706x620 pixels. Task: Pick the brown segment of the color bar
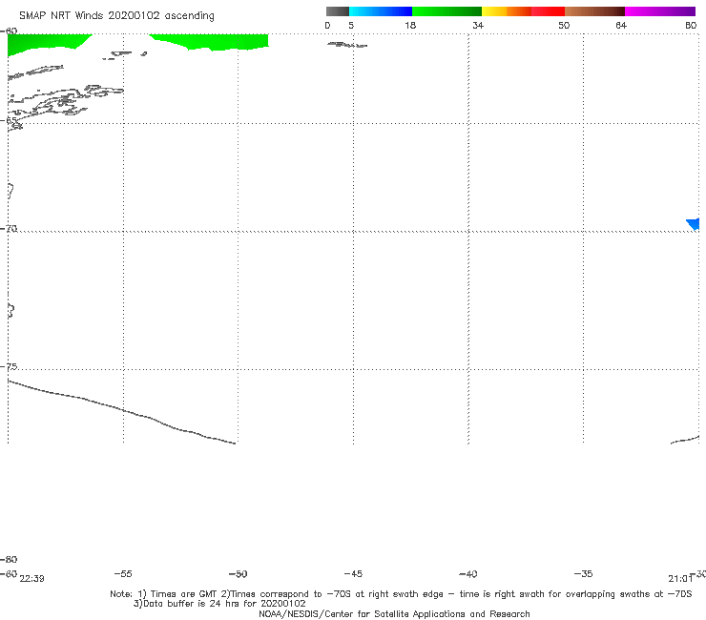coord(594,11)
